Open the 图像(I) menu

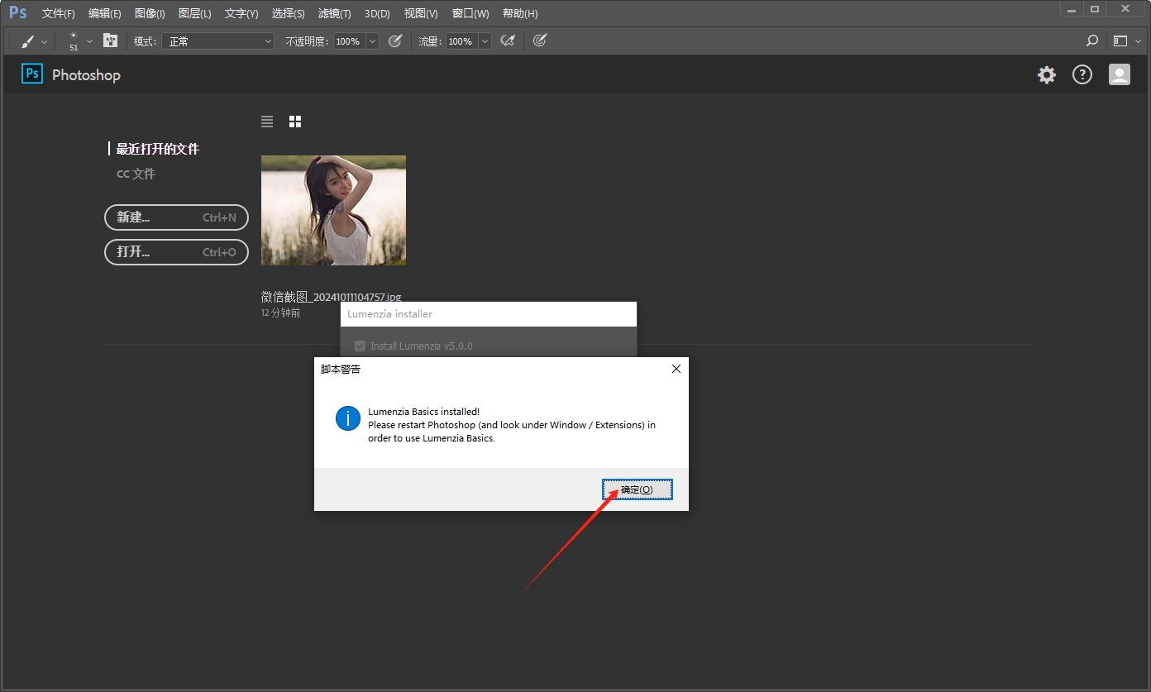click(x=150, y=13)
